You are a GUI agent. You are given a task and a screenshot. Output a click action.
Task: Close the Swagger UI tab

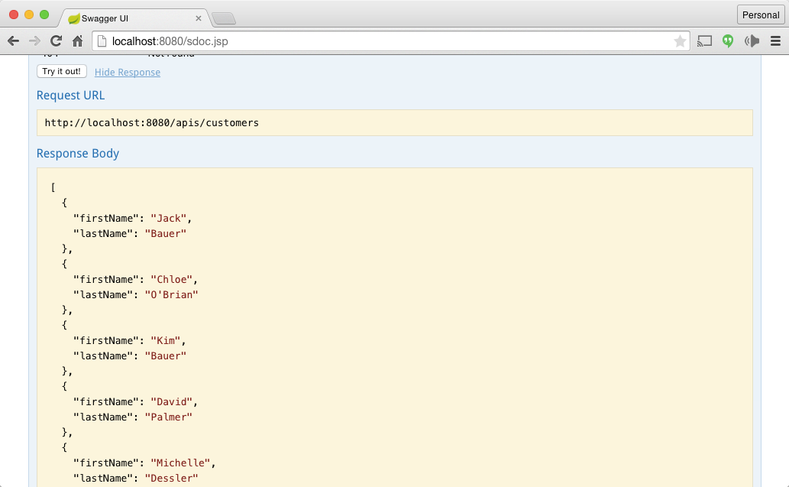(199, 18)
